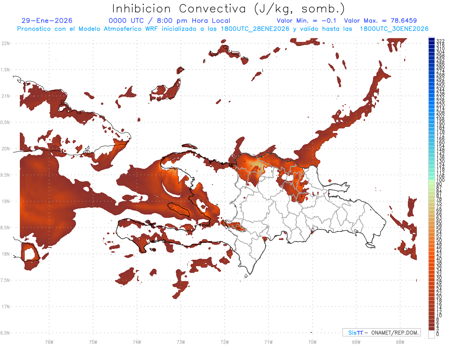
Task: Click the '60' color bar label
Action: 439,221
